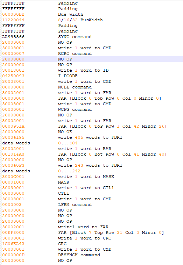Click the "NO OE" text

[65, 132]
